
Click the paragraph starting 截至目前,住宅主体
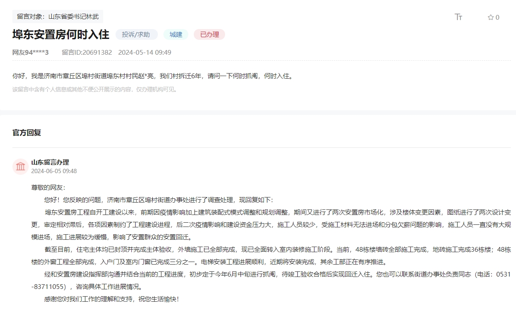point(271,256)
